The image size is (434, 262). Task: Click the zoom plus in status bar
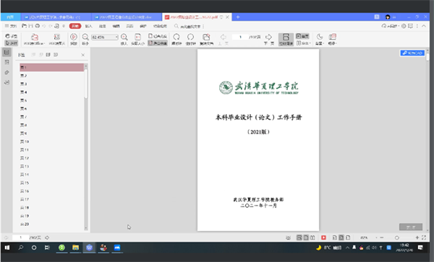[417, 237]
